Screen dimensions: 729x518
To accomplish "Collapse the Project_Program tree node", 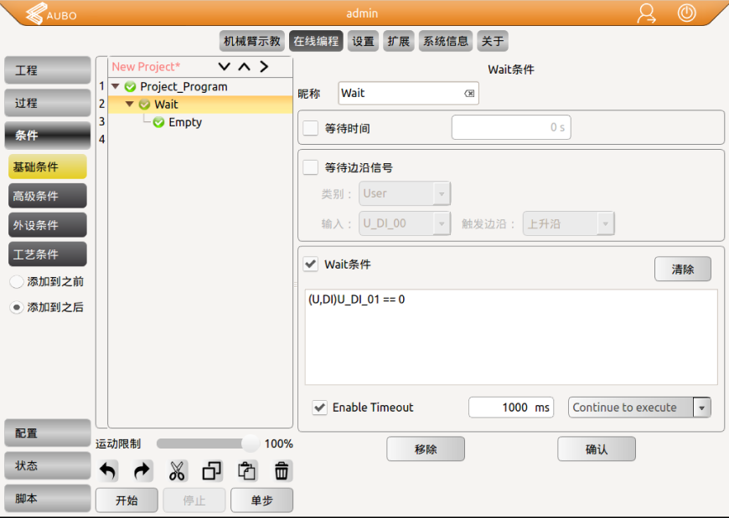I will click(116, 86).
